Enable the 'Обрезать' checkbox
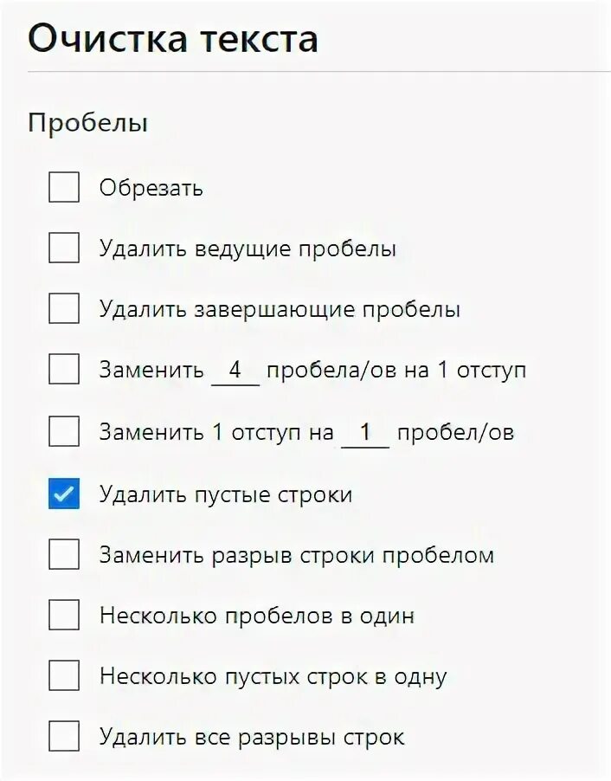Screen dimensions: 611x781 click(x=64, y=187)
